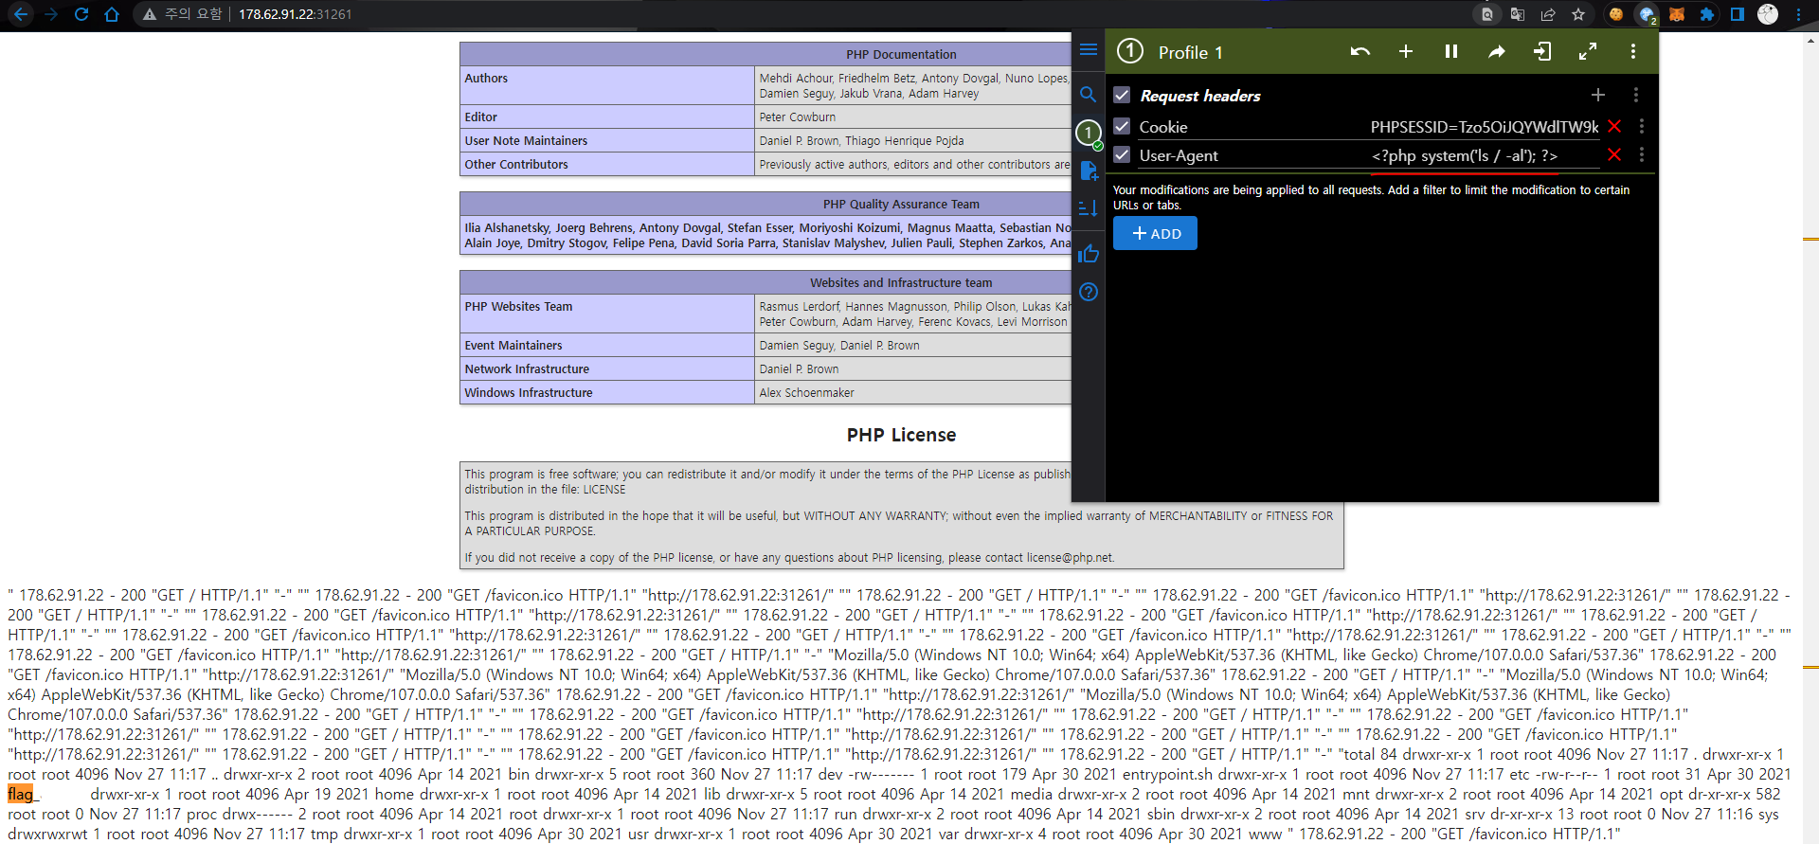Edit the php system User-Agent value
This screenshot has width=1819, height=844.
(x=1484, y=155)
